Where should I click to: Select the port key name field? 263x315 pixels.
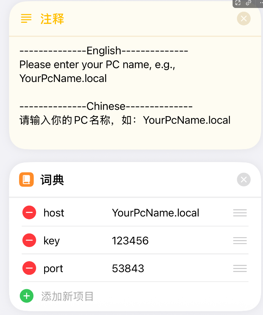click(x=53, y=268)
